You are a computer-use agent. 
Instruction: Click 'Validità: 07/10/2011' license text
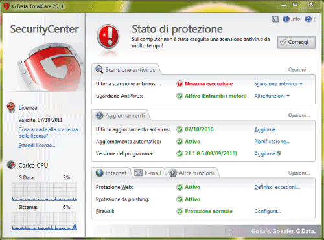[40, 120]
